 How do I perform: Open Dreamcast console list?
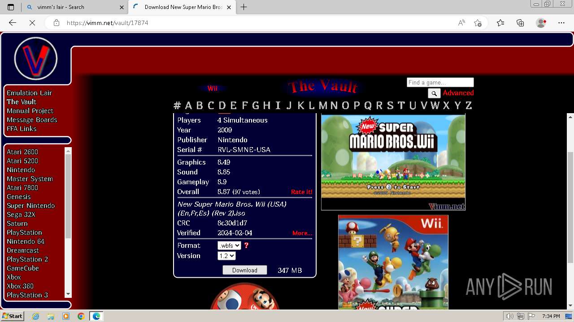[x=23, y=250]
